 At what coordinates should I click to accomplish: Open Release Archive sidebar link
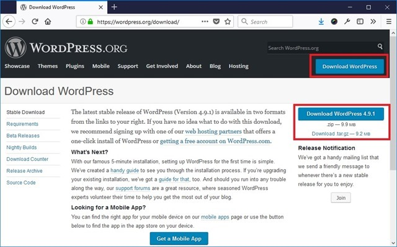pos(25,171)
